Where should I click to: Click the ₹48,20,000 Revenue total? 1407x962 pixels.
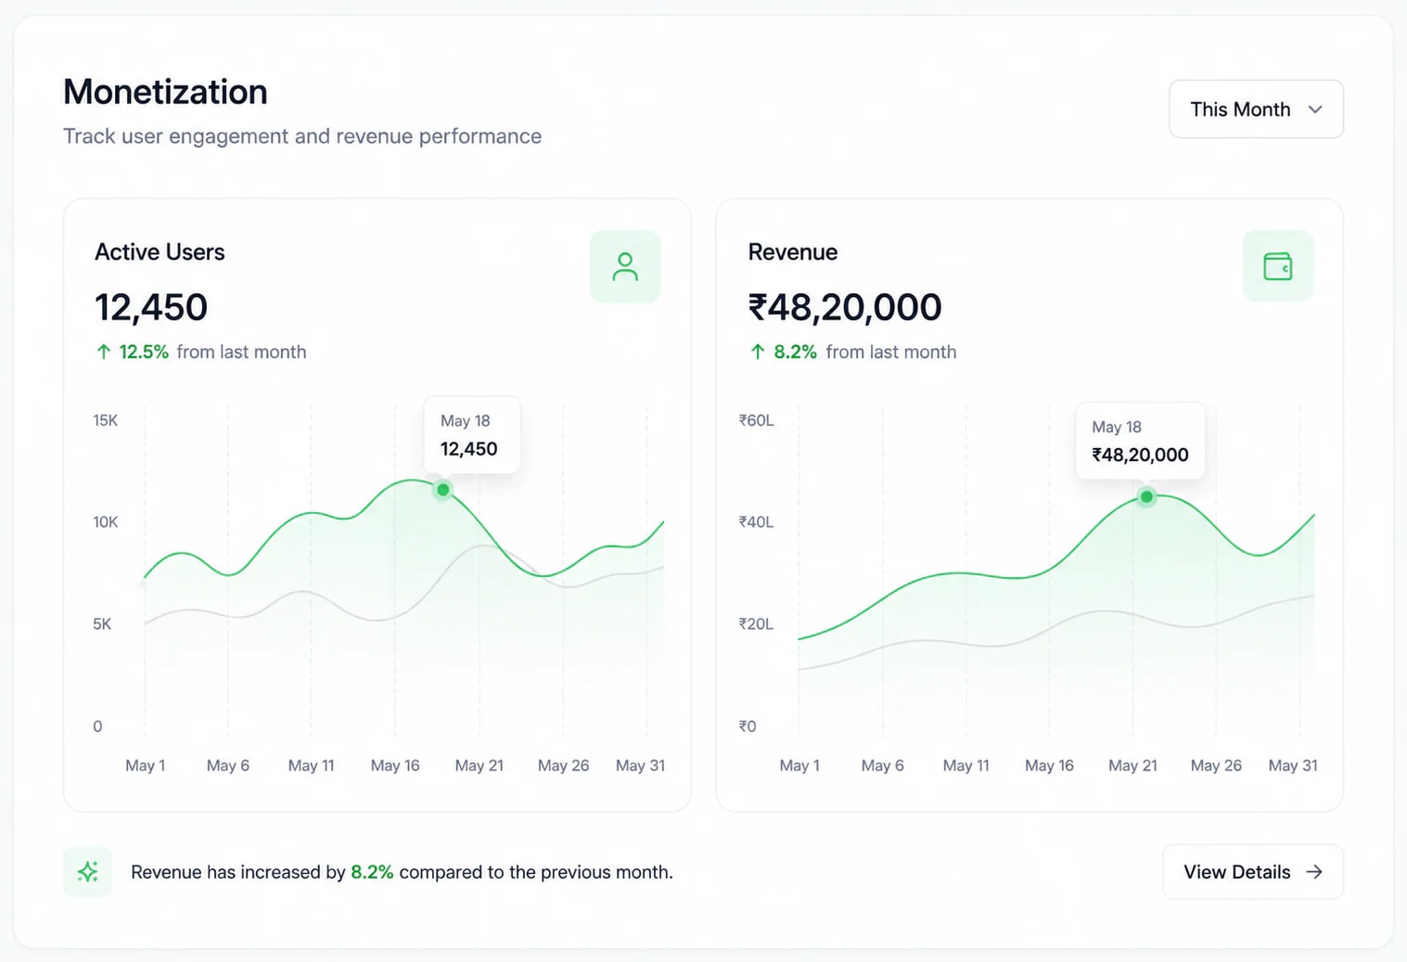click(845, 307)
